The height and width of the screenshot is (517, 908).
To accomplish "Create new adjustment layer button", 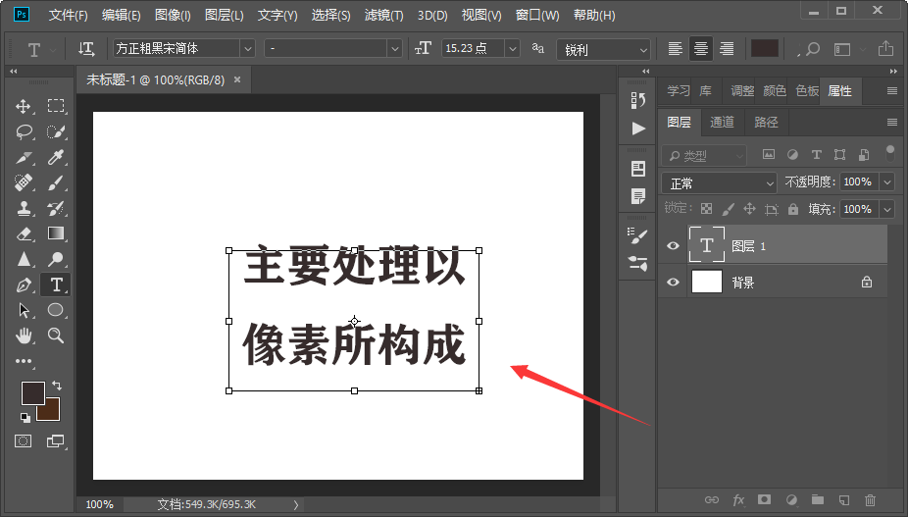I will pyautogui.click(x=791, y=499).
